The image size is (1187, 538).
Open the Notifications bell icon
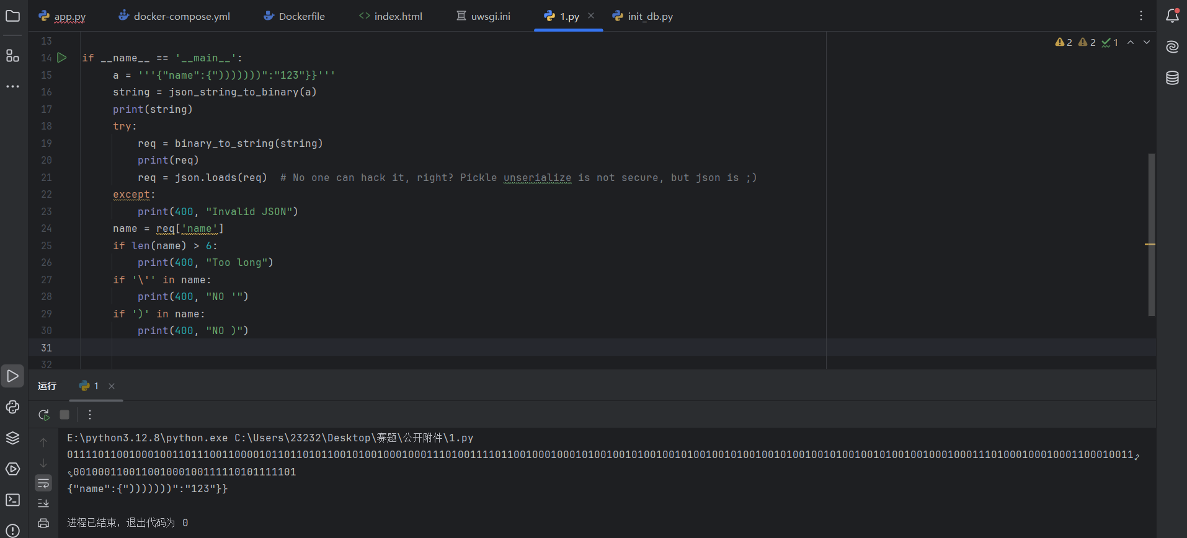tap(1172, 16)
